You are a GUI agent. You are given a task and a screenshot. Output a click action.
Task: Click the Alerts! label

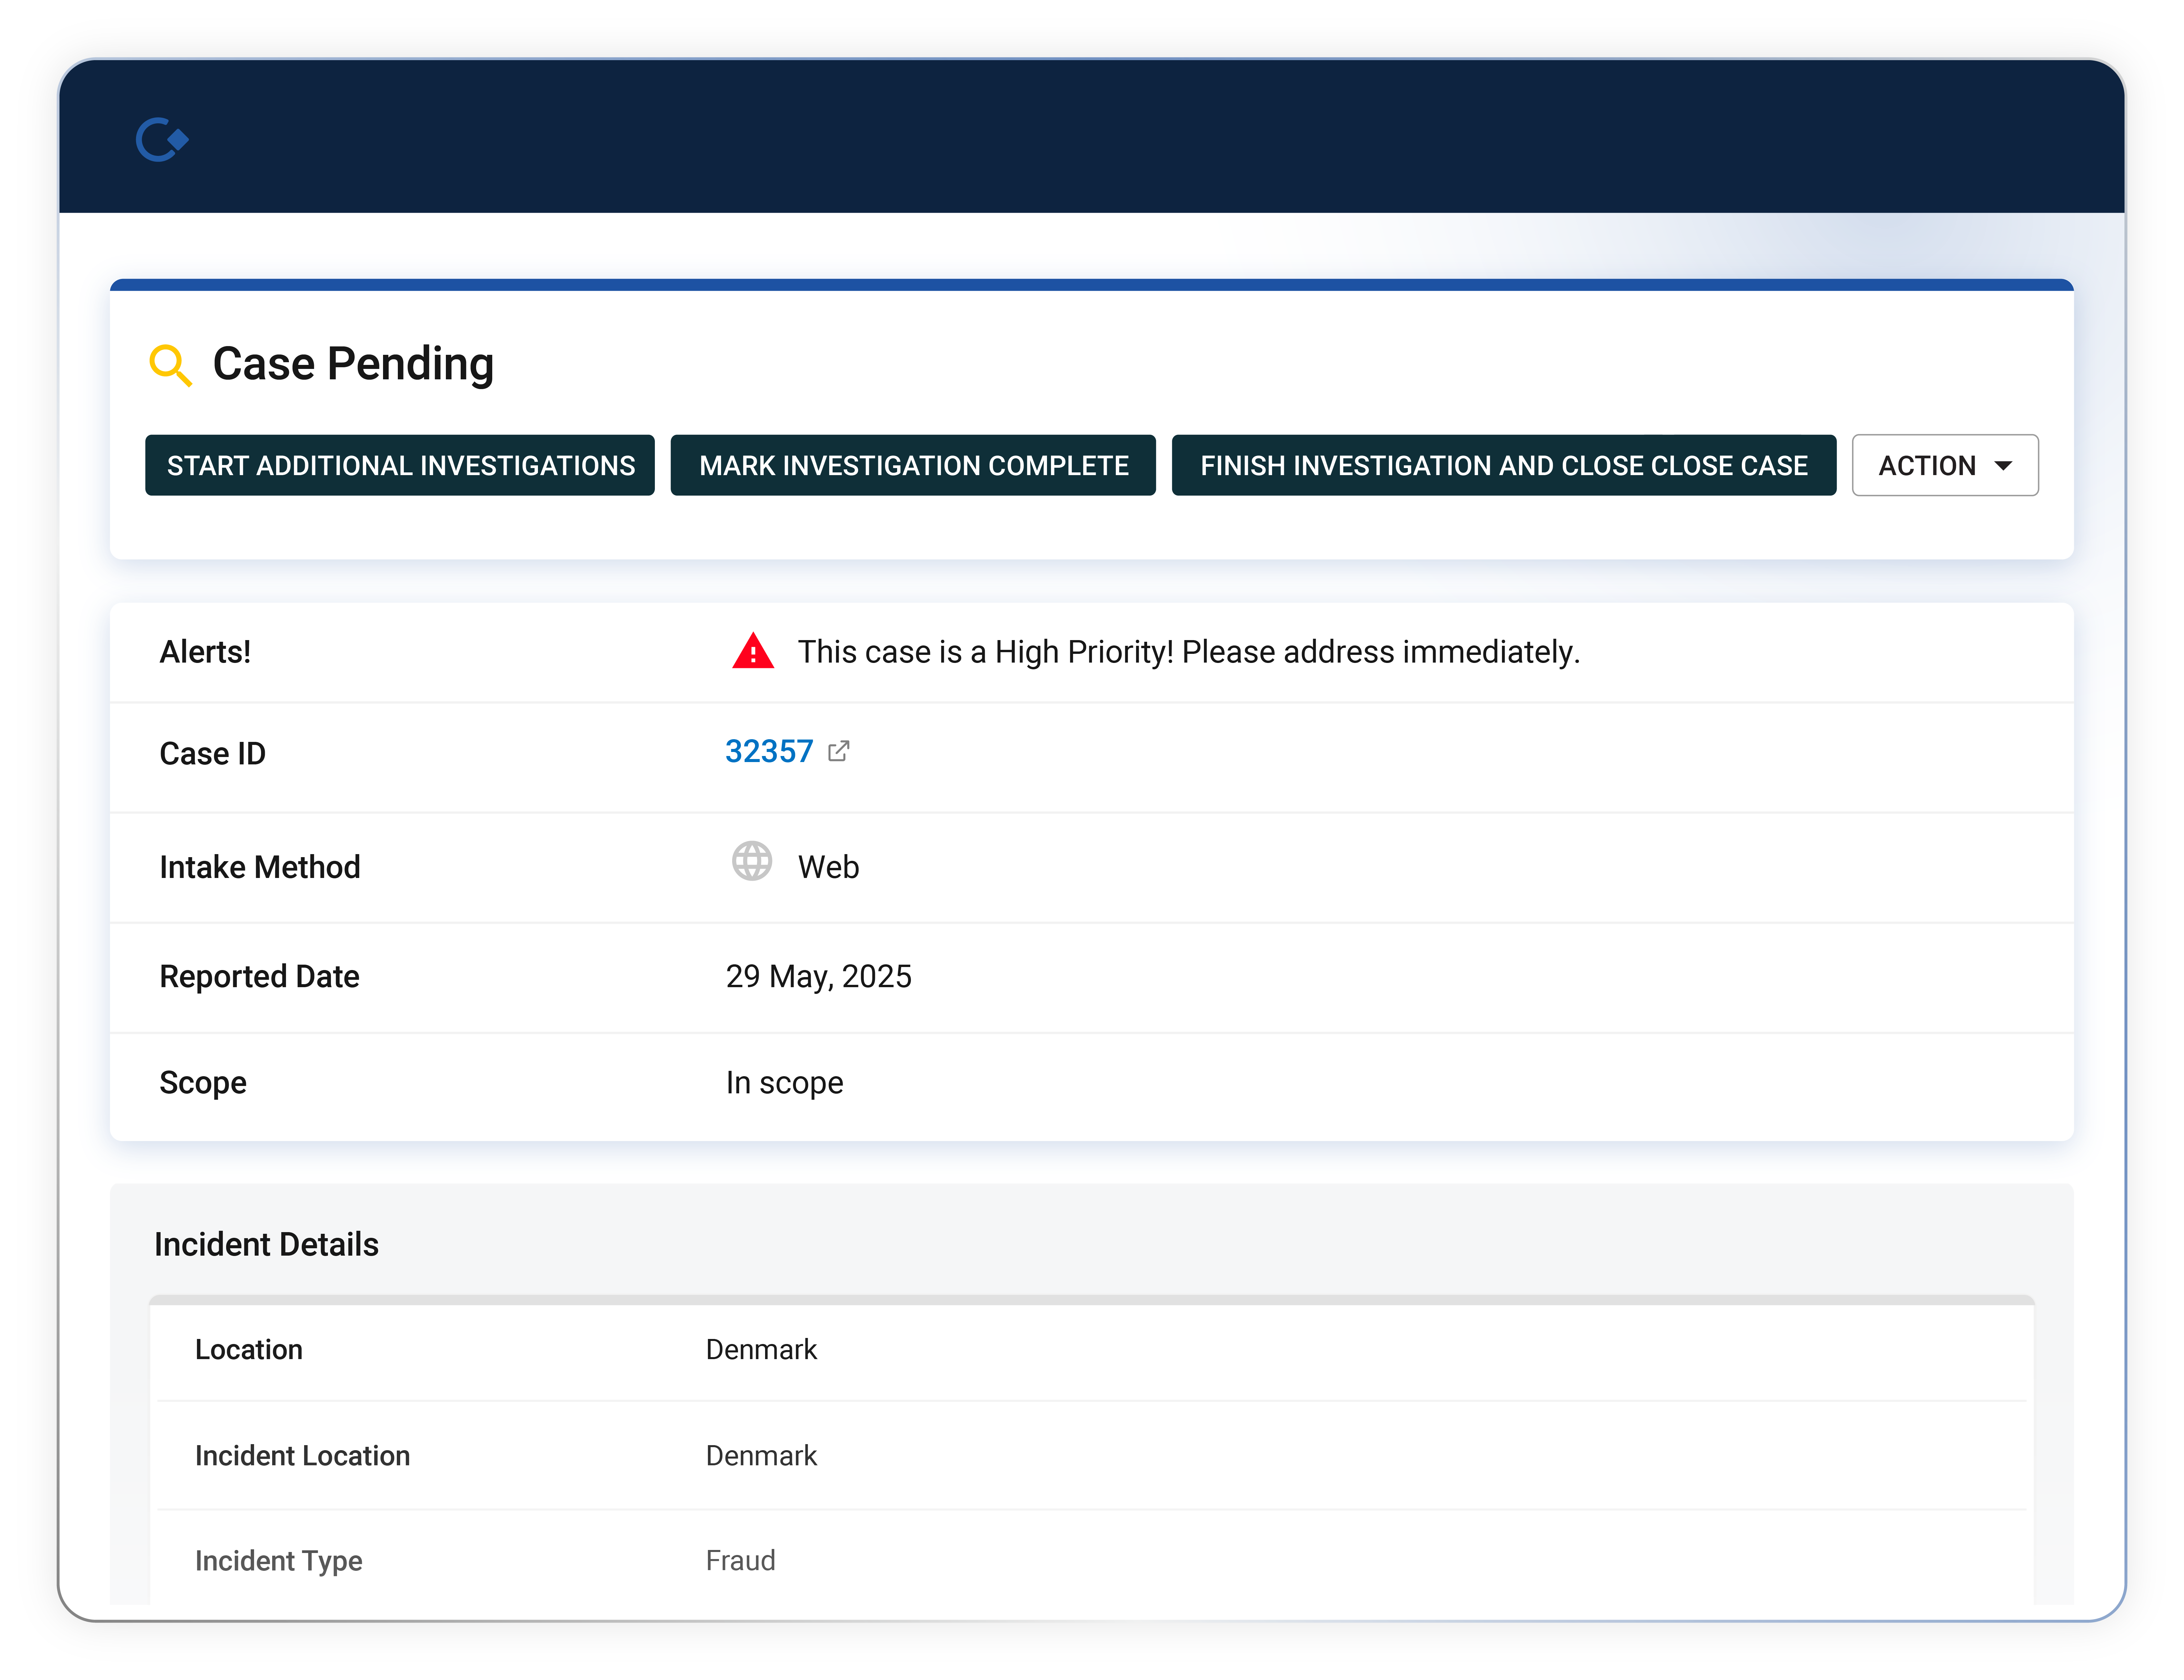pyautogui.click(x=205, y=652)
